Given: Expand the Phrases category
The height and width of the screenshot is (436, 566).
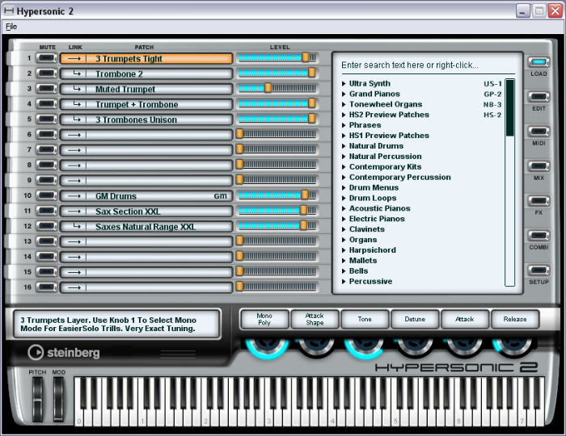Looking at the screenshot, I should 344,125.
